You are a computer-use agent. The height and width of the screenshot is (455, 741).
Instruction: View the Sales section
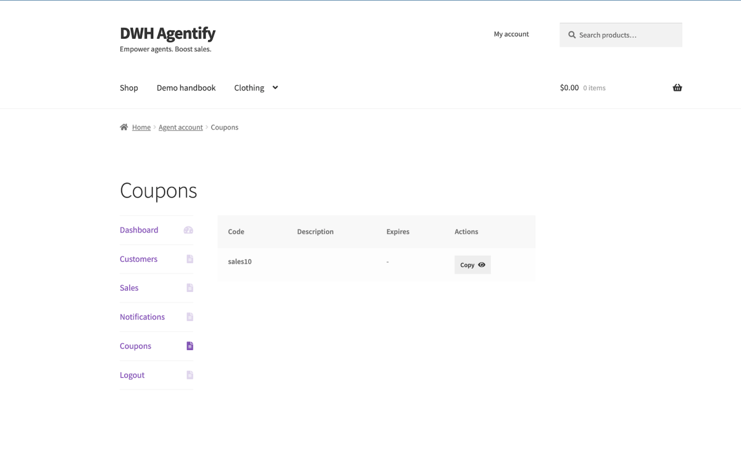tap(129, 288)
